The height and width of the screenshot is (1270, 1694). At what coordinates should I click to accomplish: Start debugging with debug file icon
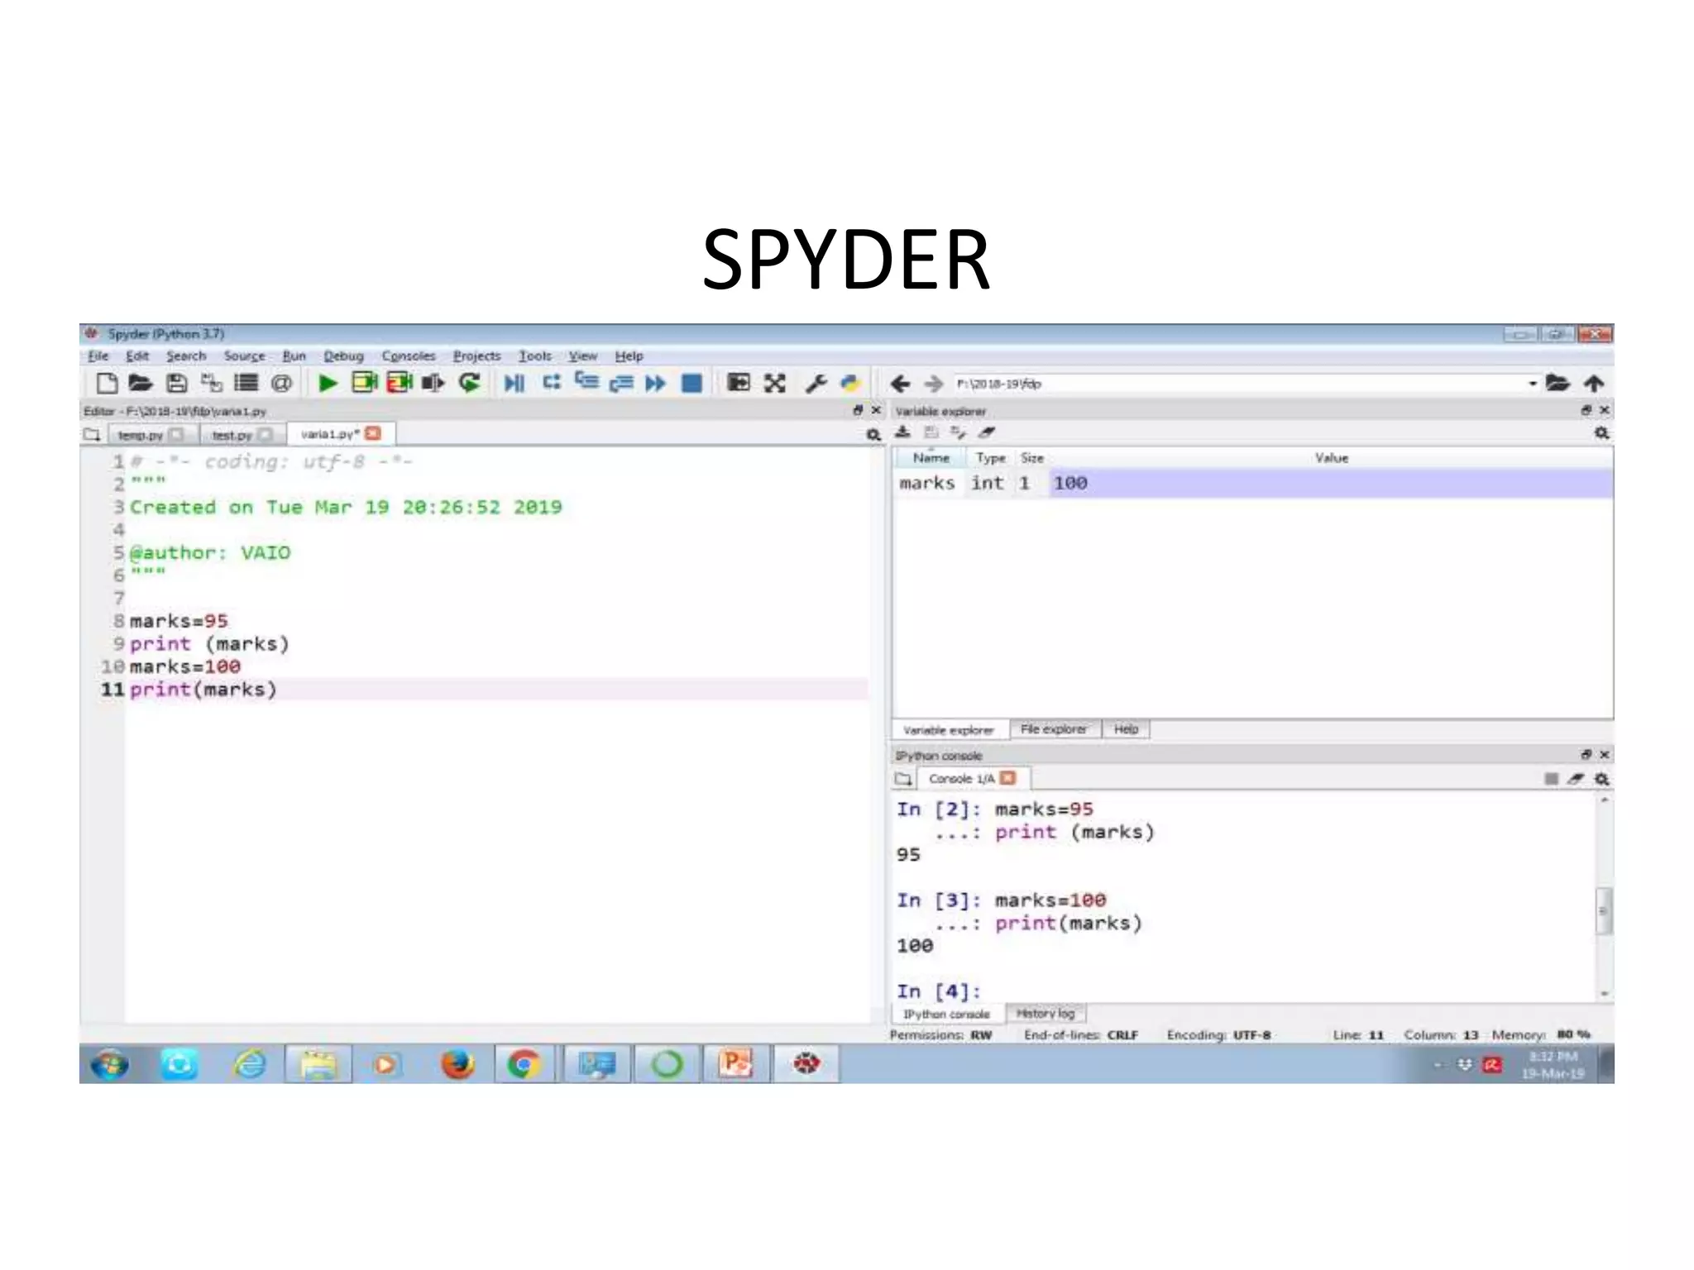[x=514, y=383]
